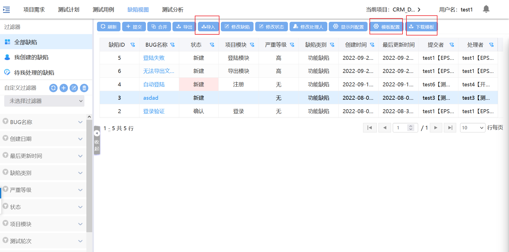The width and height of the screenshot is (509, 252).
Task: Open the rows per page dropdown
Action: click(472, 128)
